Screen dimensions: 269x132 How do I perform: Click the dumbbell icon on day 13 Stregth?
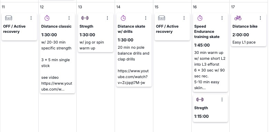click(85, 18)
